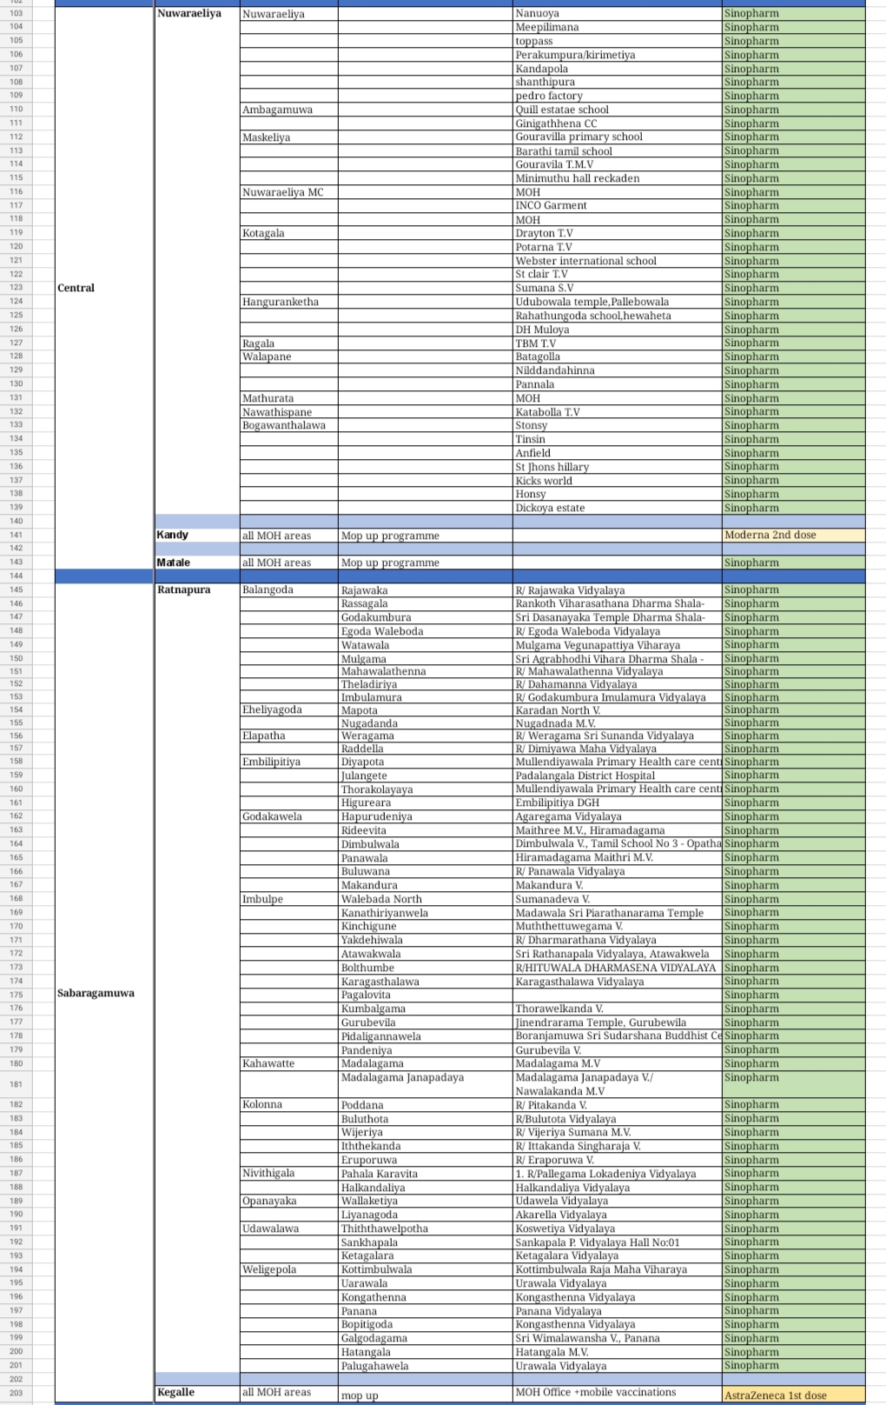Click the 'INCO Garment' cell
Image resolution: width=886 pixels, height=1405 pixels.
(617, 206)
